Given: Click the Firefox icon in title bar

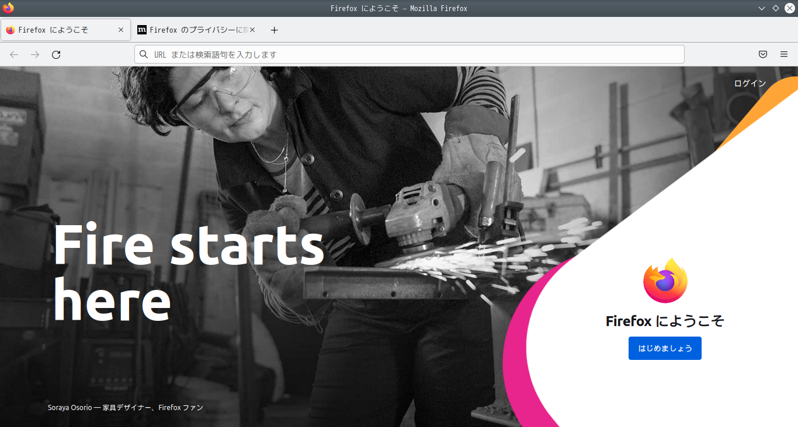Looking at the screenshot, I should [8, 8].
